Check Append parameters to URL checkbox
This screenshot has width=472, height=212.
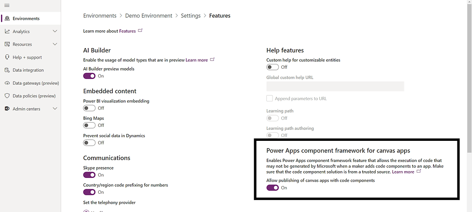point(269,99)
